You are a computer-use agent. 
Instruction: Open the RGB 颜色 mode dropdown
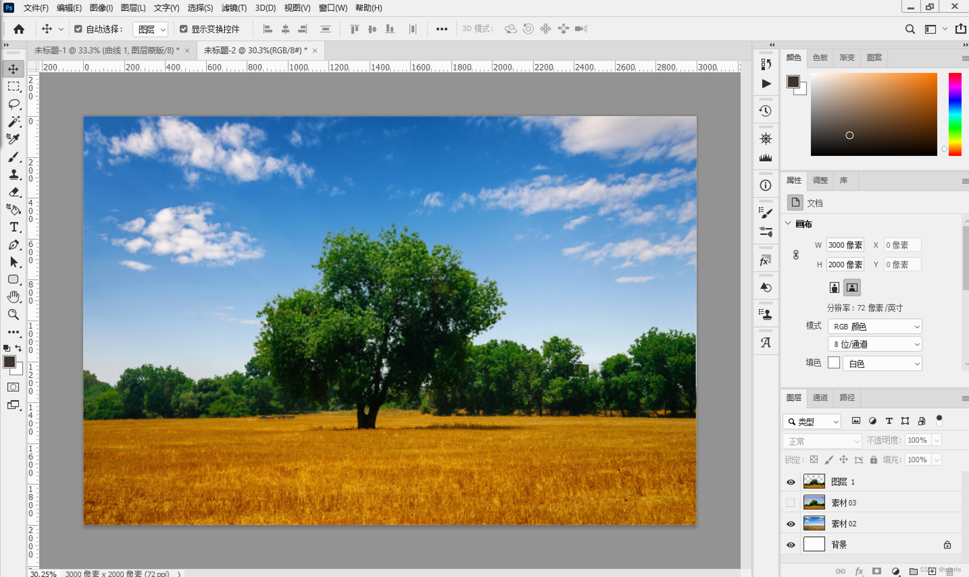pos(874,327)
